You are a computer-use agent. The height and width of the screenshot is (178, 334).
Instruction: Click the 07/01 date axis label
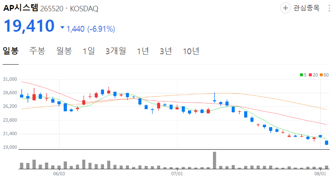(177, 174)
